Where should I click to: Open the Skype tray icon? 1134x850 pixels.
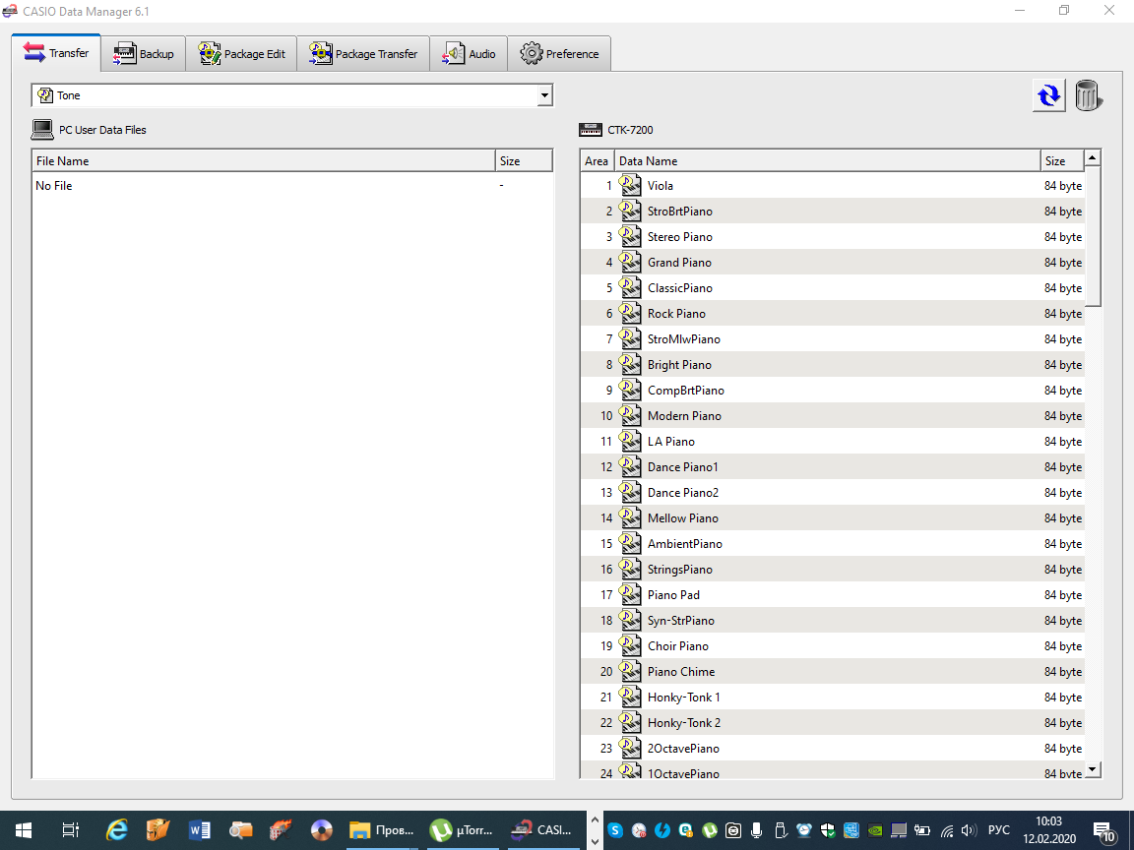pyautogui.click(x=615, y=830)
